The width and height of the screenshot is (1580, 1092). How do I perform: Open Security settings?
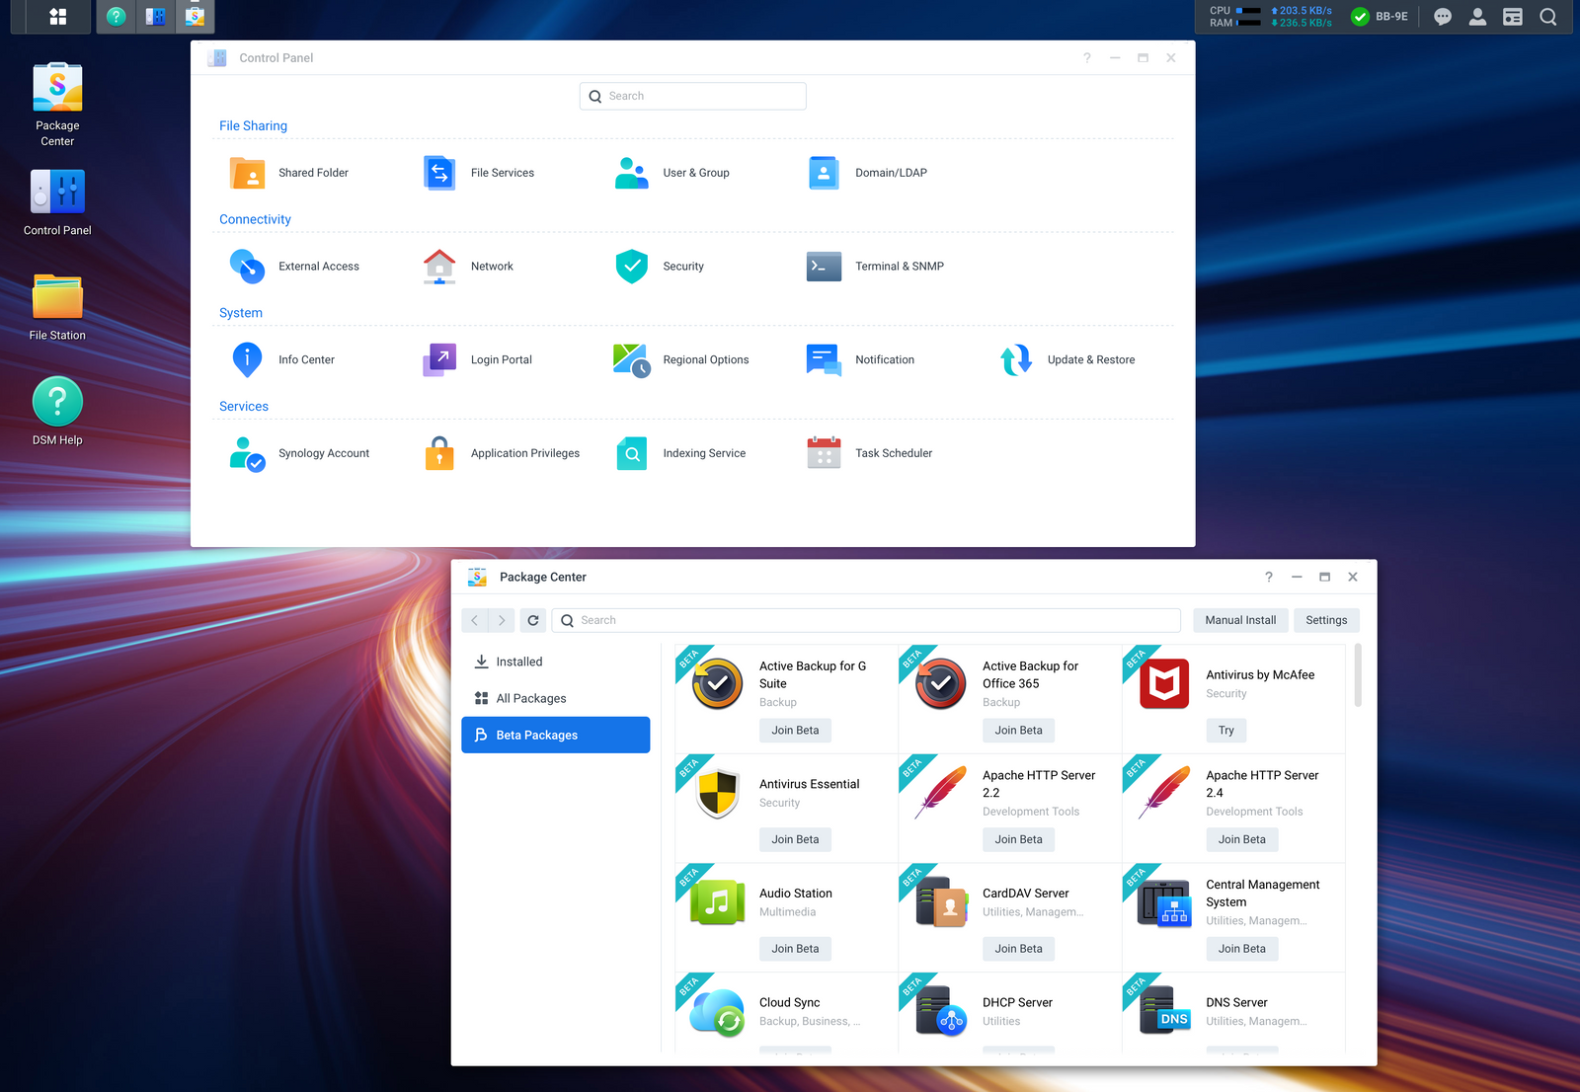683,267
